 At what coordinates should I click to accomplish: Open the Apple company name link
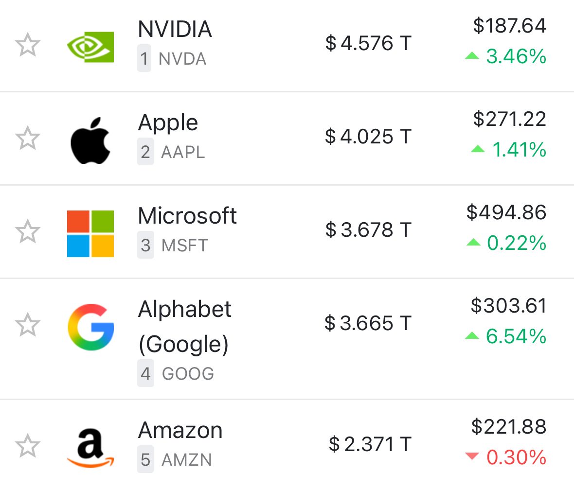coord(168,123)
